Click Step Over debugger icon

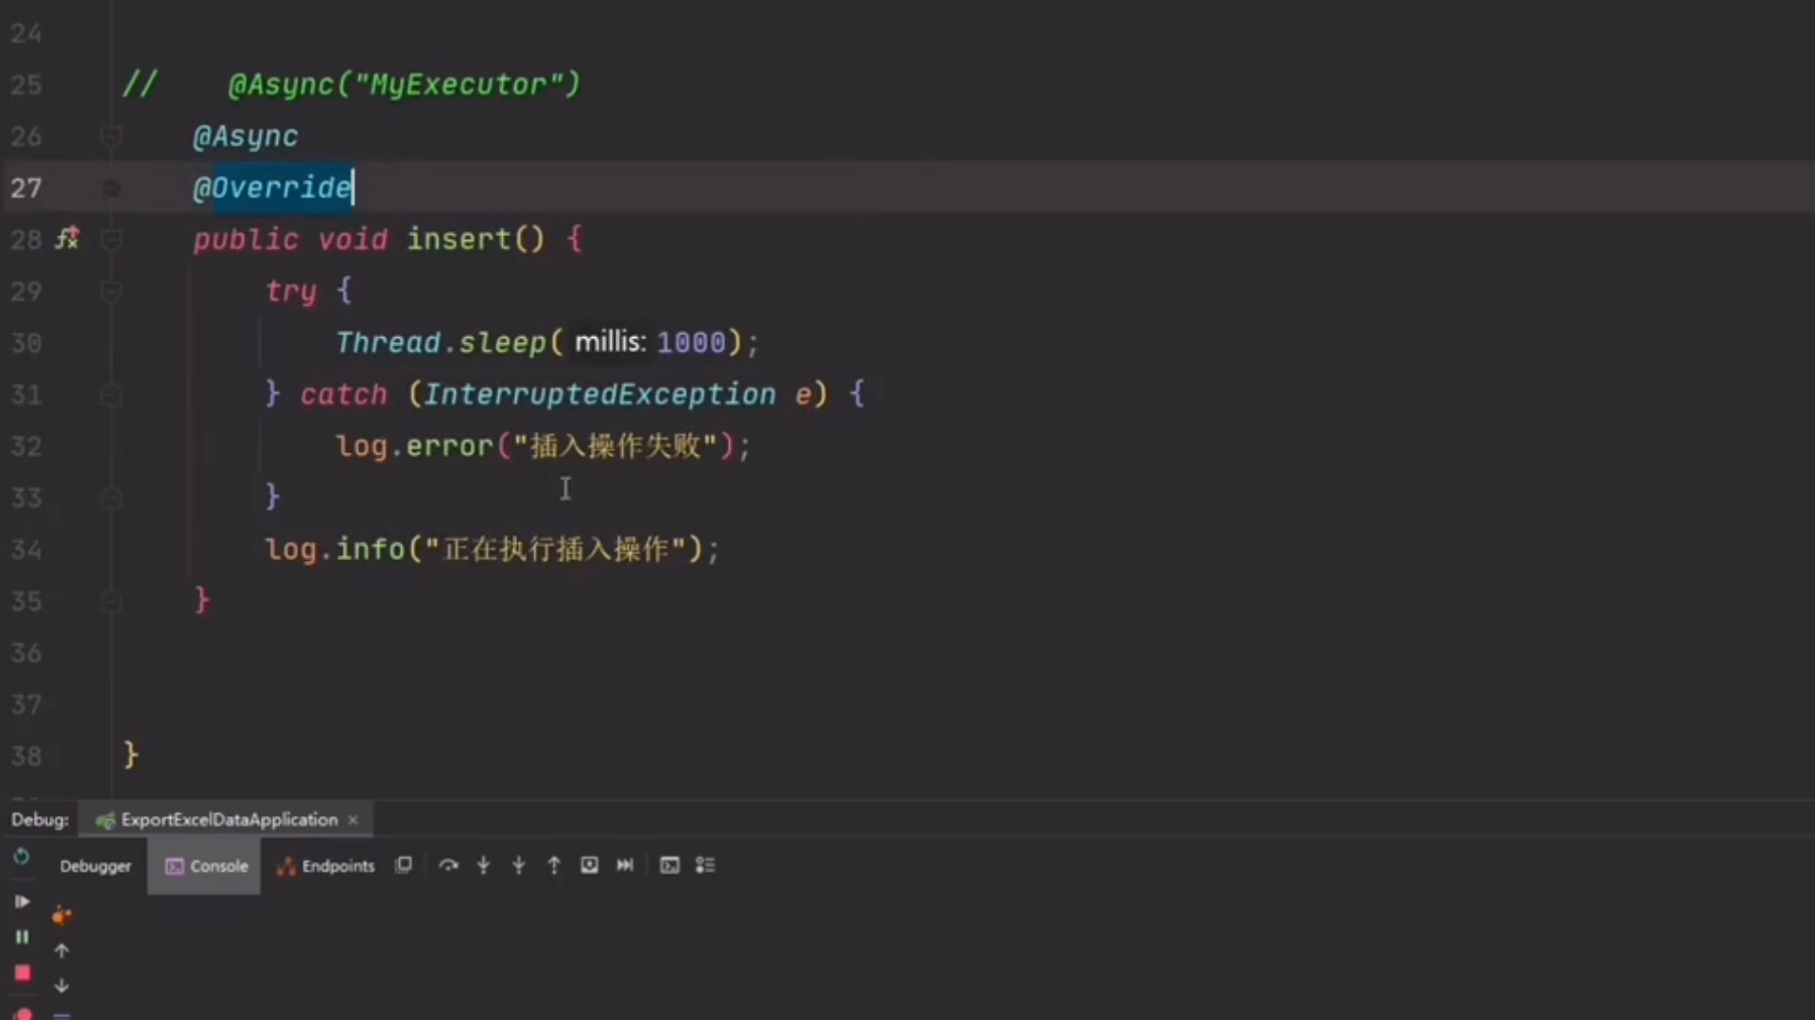click(x=449, y=865)
